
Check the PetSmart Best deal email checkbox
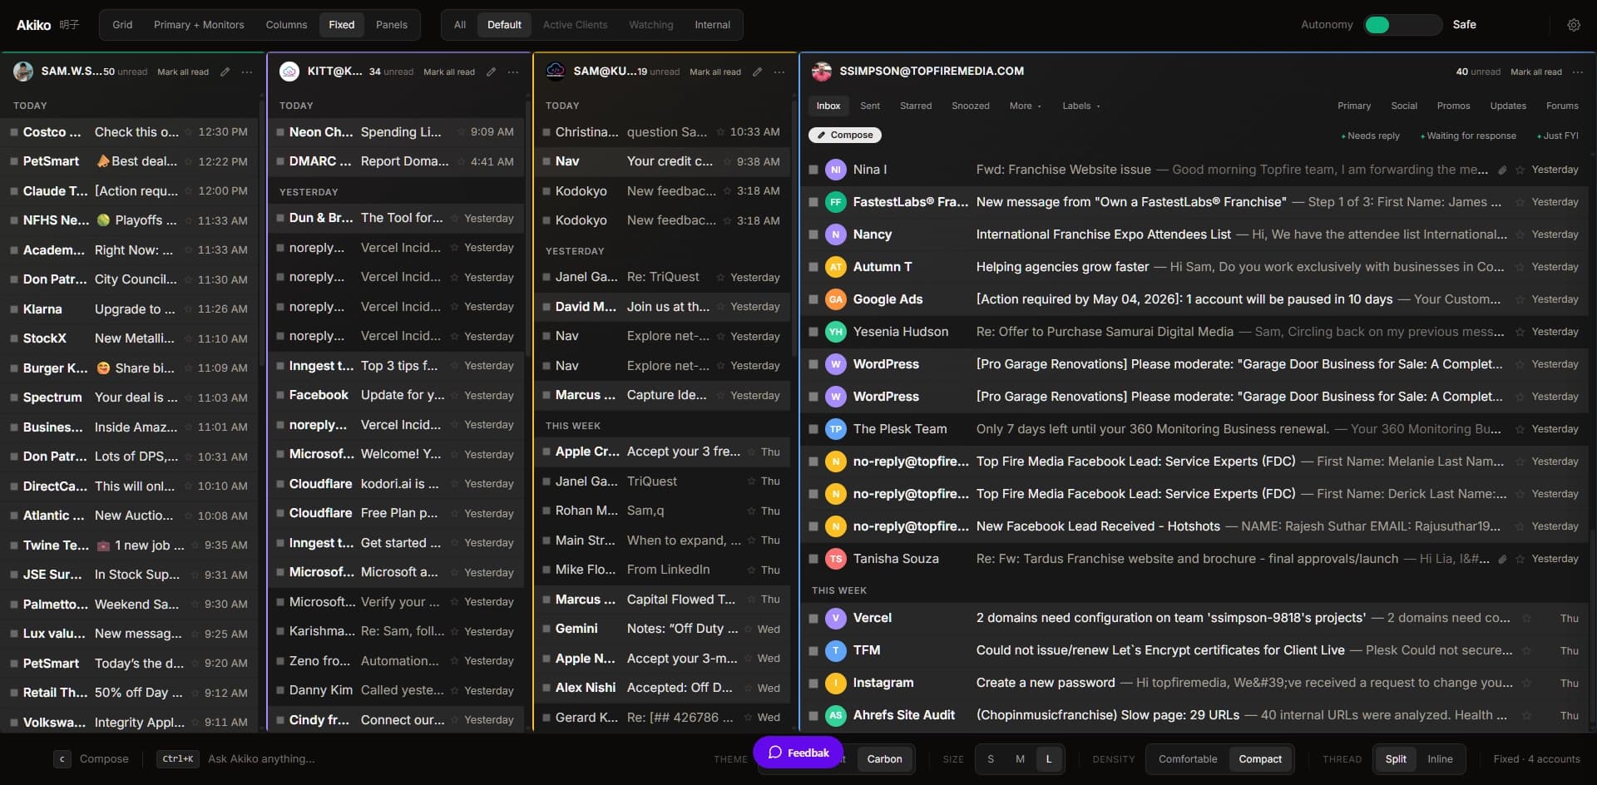(14, 161)
